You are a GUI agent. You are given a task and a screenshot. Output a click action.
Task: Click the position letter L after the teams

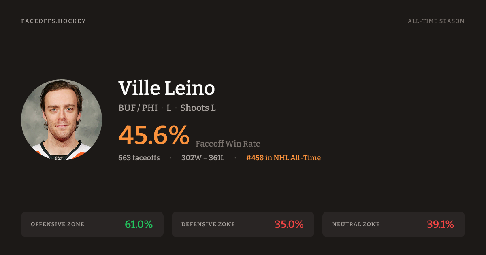[169, 108]
